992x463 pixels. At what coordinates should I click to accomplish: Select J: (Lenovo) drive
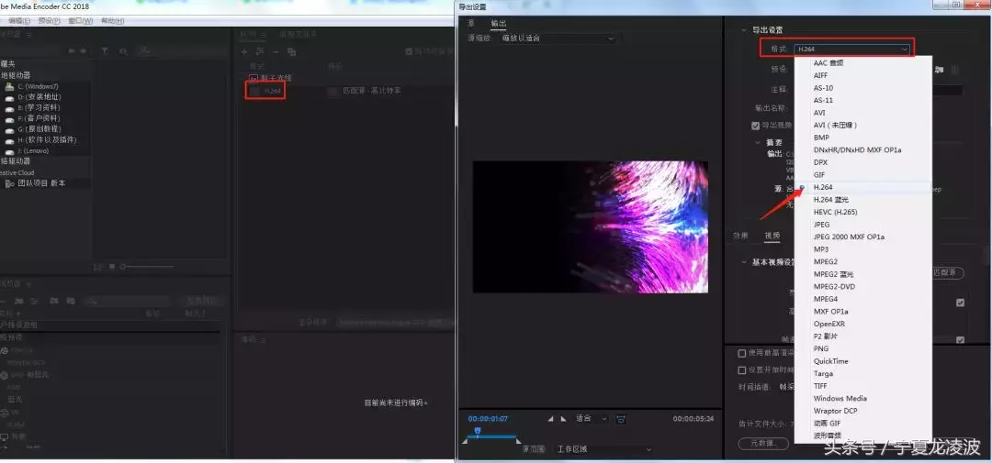tap(35, 151)
